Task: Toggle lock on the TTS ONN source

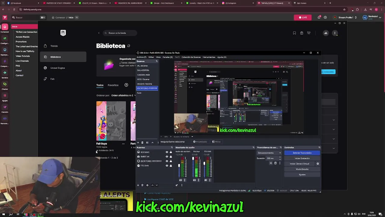Action: coord(171,166)
